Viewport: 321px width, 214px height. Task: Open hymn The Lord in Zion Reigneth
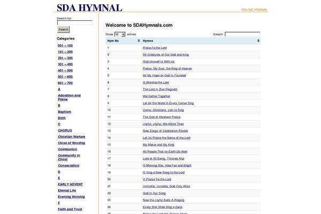click(160, 89)
